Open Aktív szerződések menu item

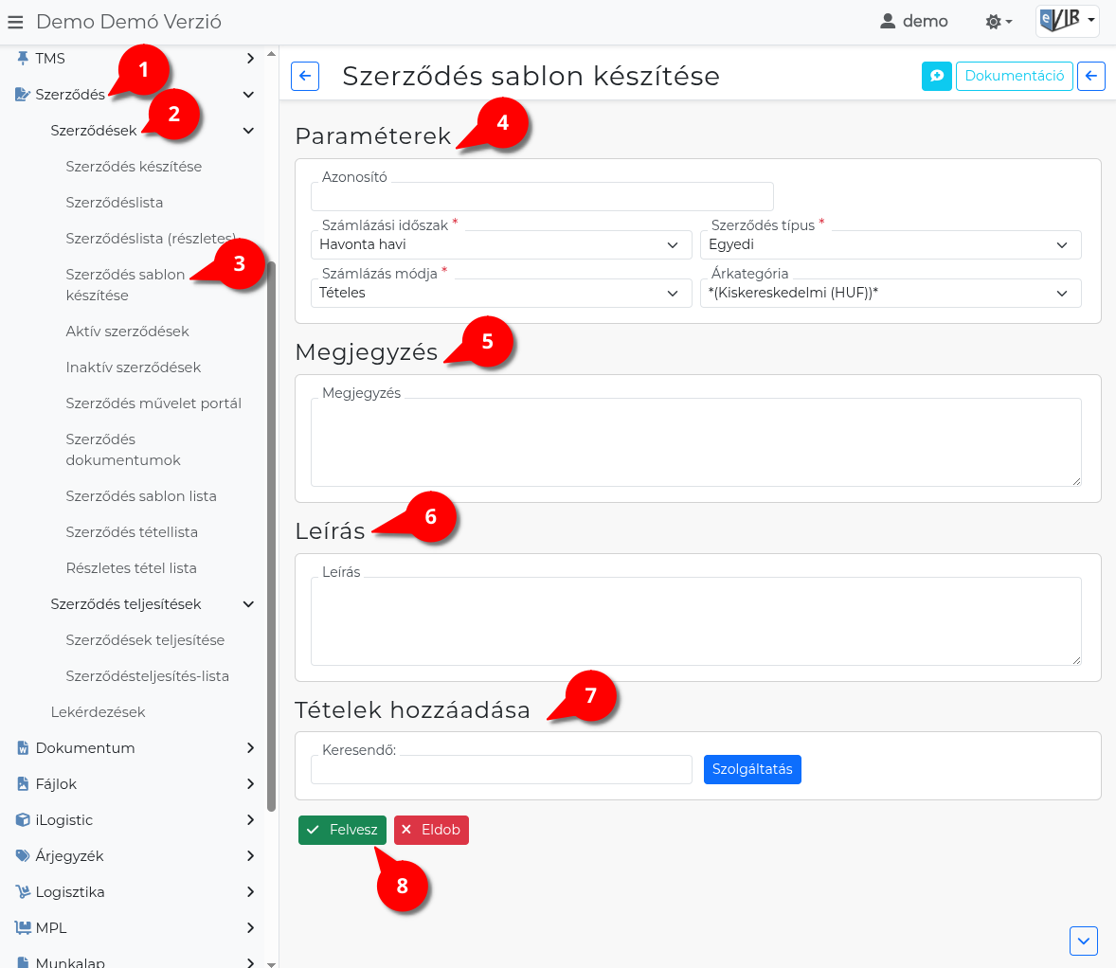coord(127,332)
